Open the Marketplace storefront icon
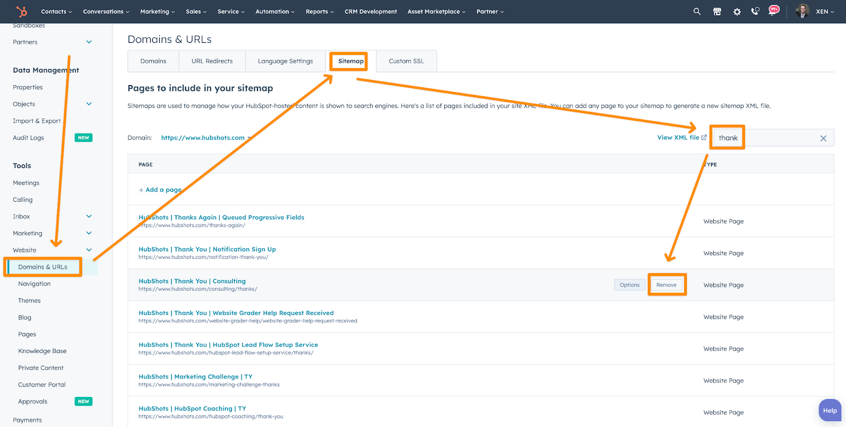The image size is (846, 427). (717, 11)
